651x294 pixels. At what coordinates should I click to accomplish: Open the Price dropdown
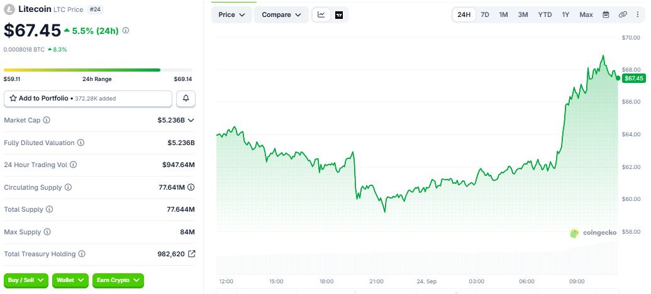[x=231, y=15]
